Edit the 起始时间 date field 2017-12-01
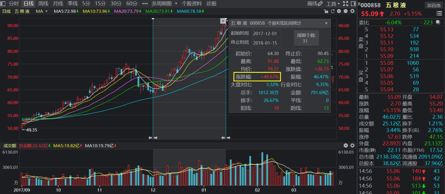 267,33
